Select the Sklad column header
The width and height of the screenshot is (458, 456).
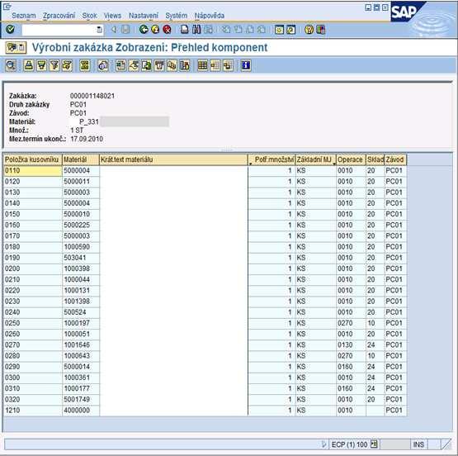[x=375, y=159]
